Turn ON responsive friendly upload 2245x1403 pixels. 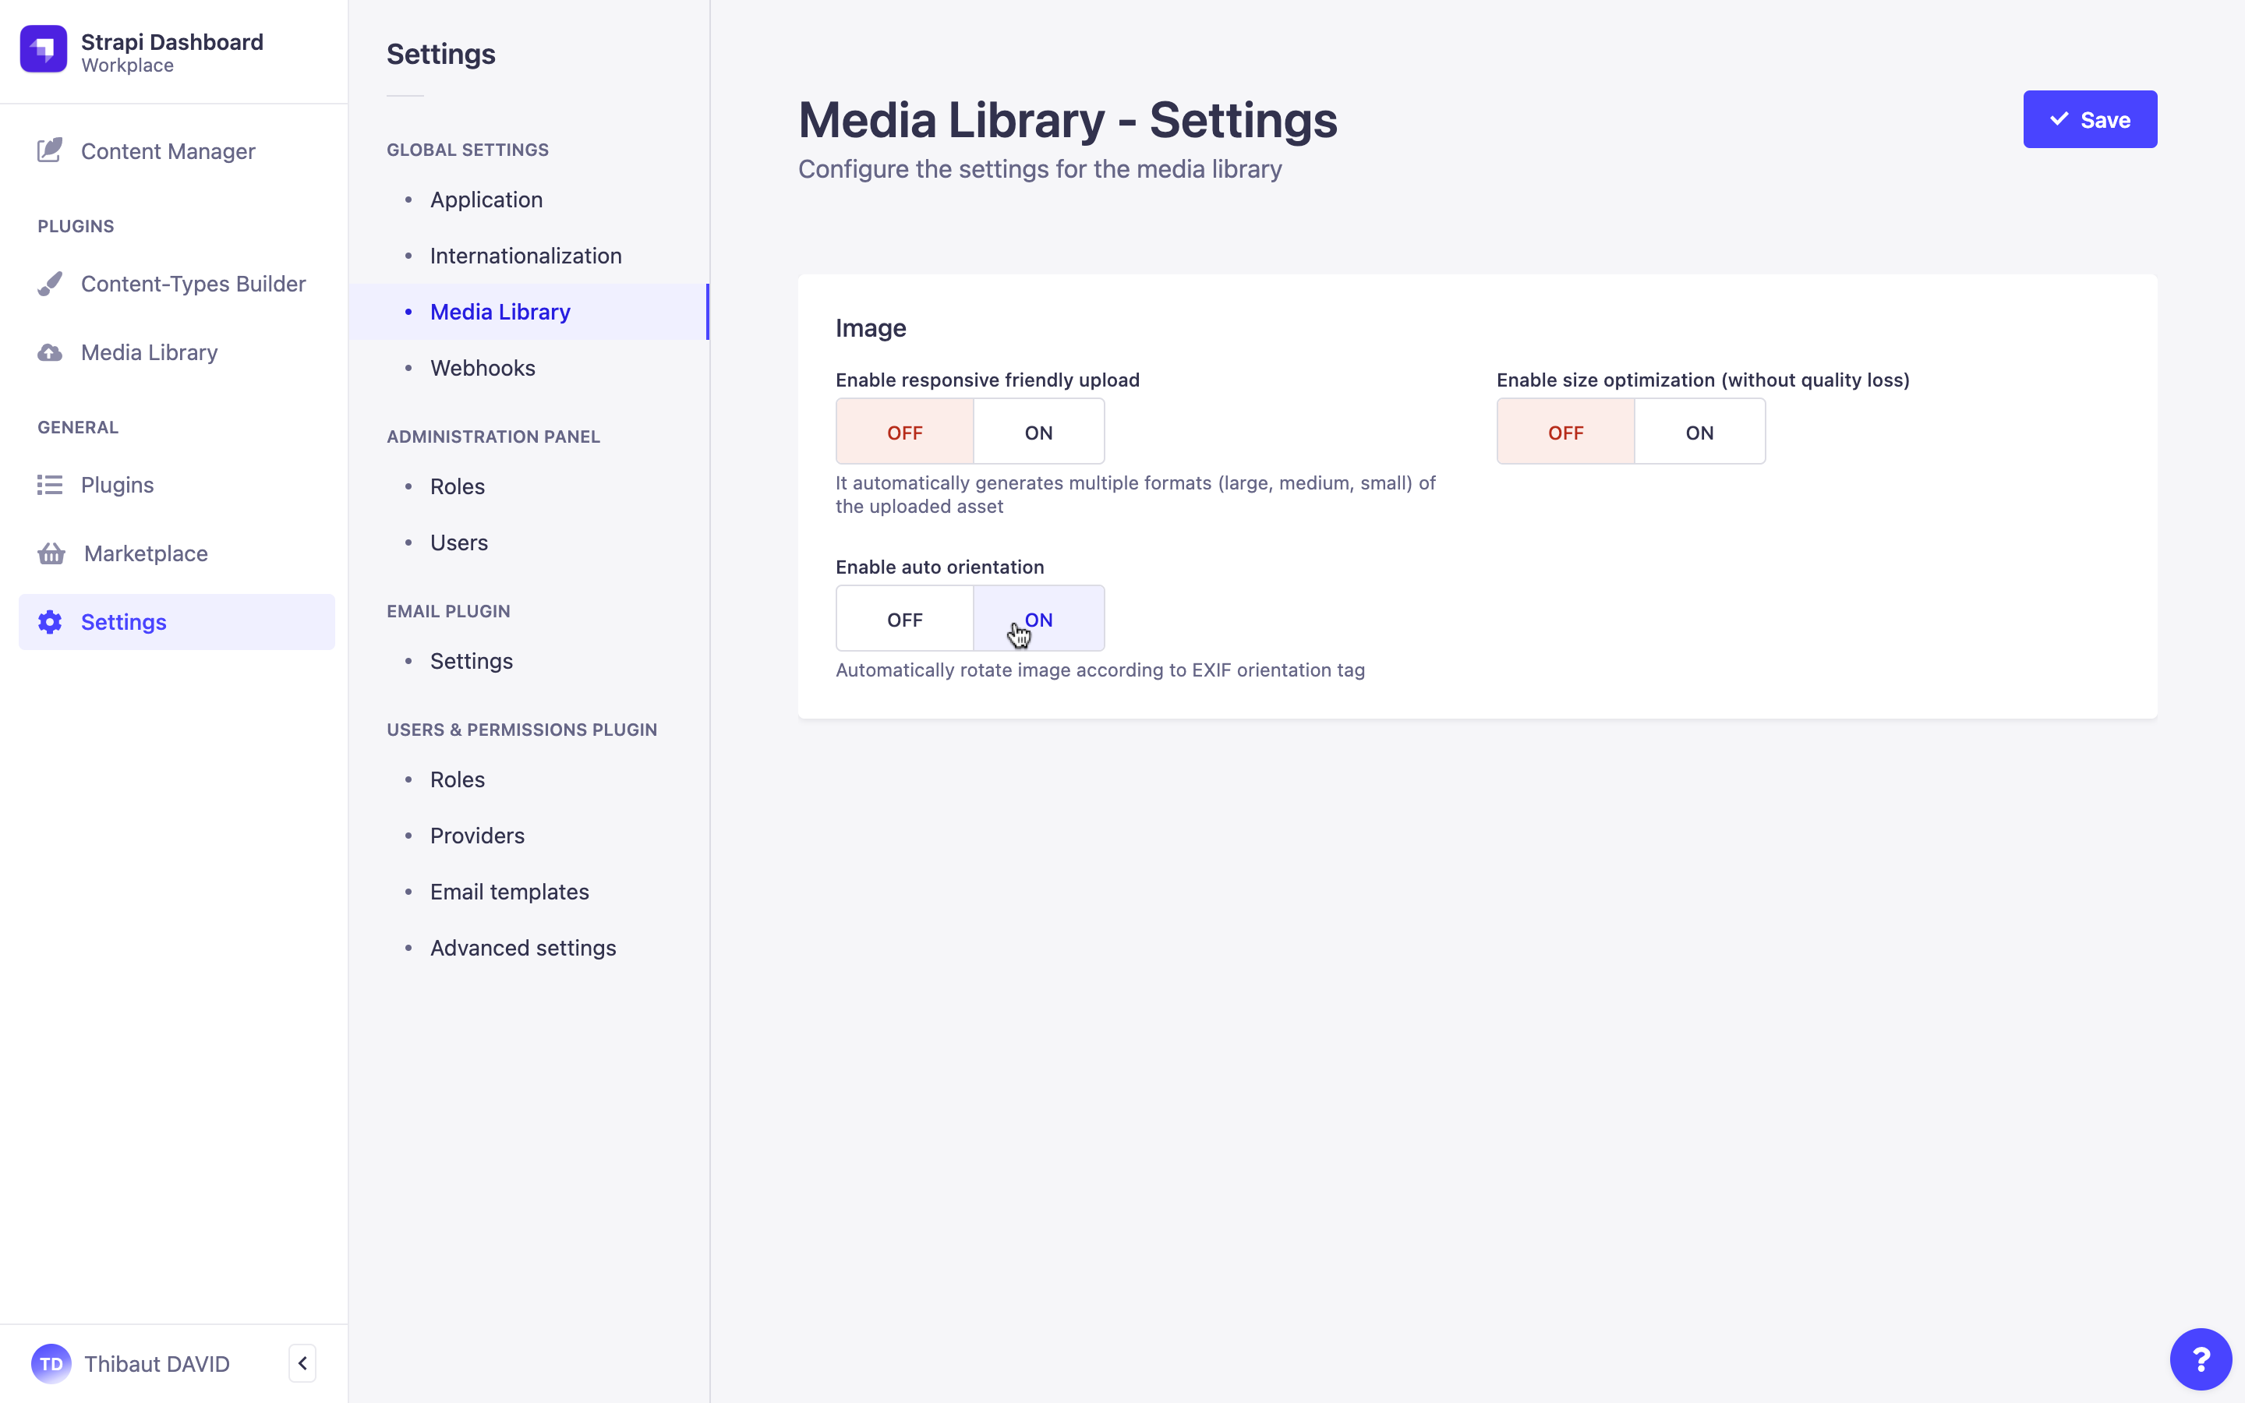point(1039,432)
